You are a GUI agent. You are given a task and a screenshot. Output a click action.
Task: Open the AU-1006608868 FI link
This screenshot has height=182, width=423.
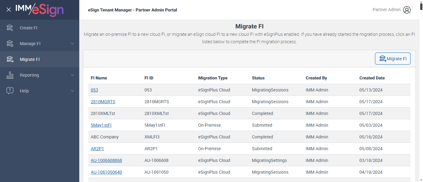106,160
